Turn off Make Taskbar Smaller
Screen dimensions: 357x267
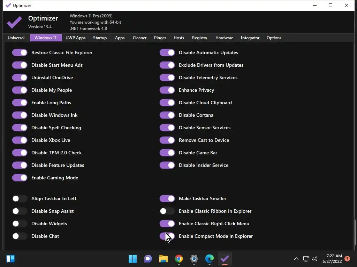[x=167, y=199]
